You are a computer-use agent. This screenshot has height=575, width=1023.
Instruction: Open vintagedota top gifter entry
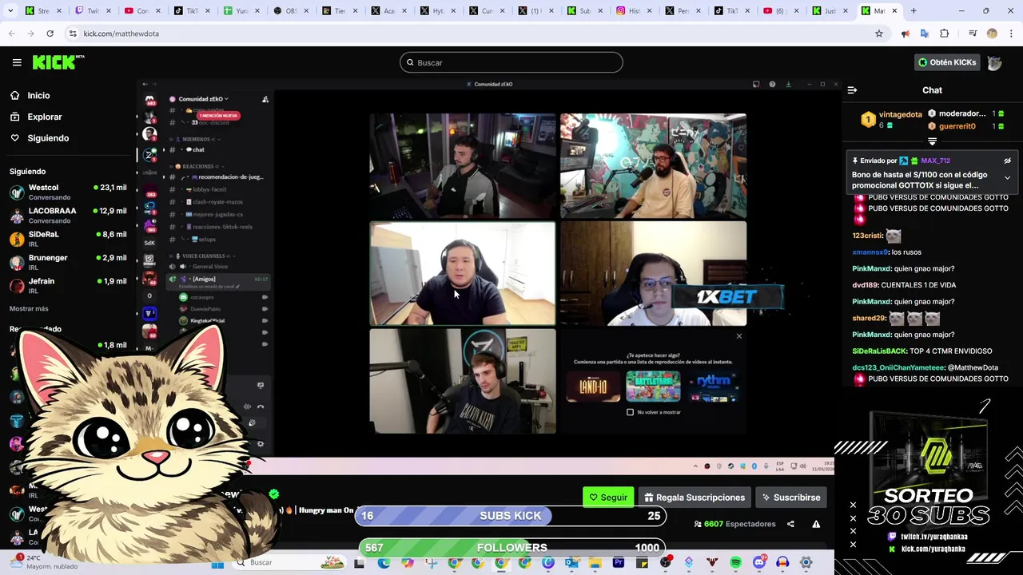[892, 119]
